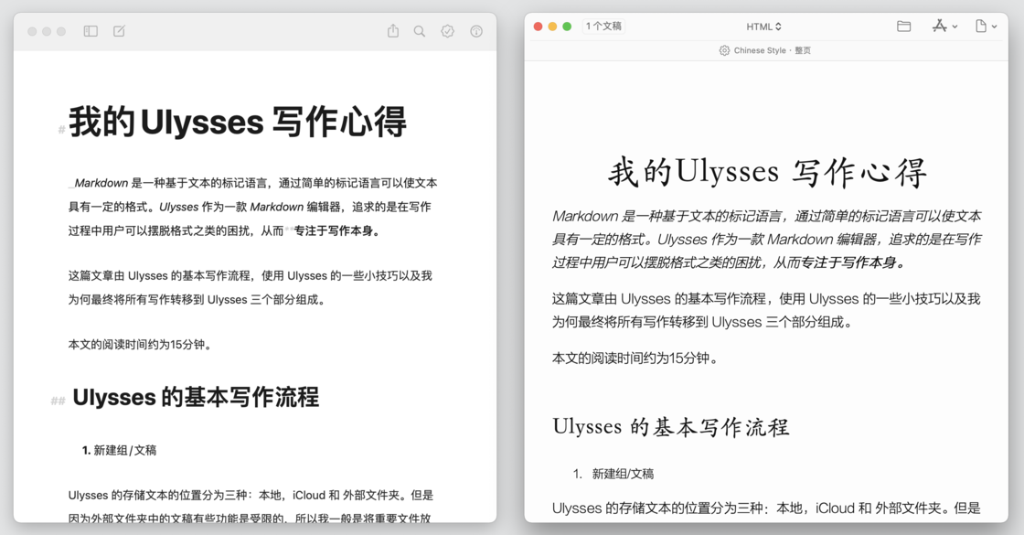The image size is (1024, 535).
Task: Open the revision check badge icon
Action: coord(447,31)
